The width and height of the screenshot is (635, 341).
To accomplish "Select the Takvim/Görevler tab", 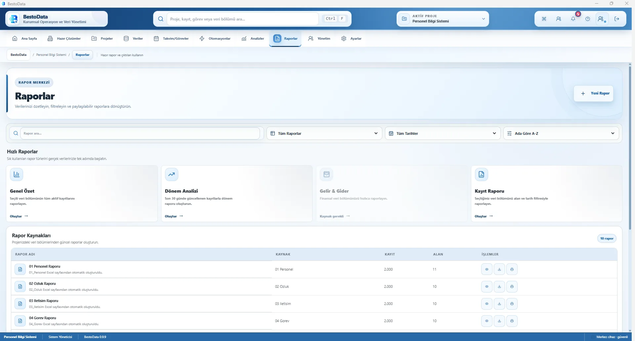I will [171, 39].
